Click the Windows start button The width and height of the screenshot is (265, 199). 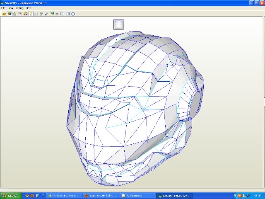pyautogui.click(x=11, y=196)
